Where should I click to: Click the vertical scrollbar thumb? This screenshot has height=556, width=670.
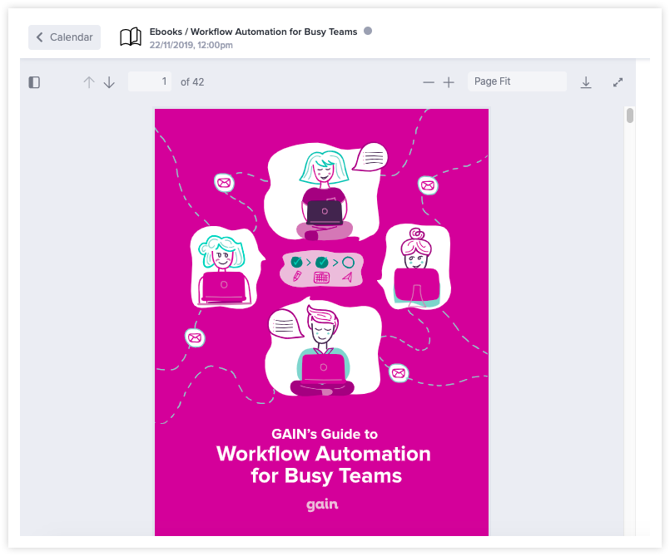click(x=630, y=116)
